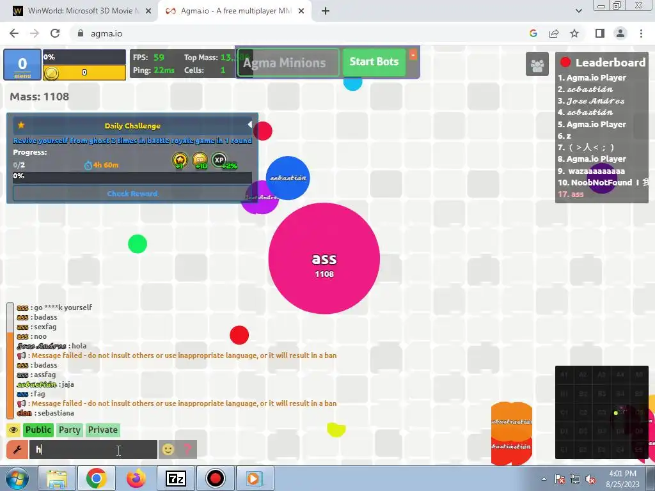Click the coin +10 reward badge
This screenshot has height=491, width=655.
200,160
